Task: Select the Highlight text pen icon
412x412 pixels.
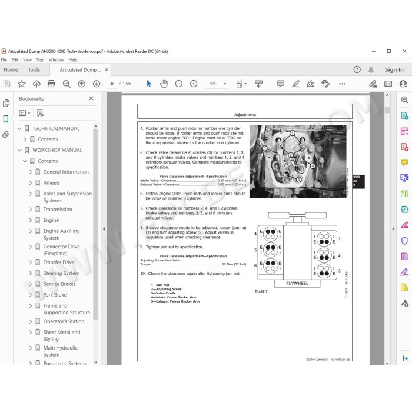Action: (x=295, y=84)
